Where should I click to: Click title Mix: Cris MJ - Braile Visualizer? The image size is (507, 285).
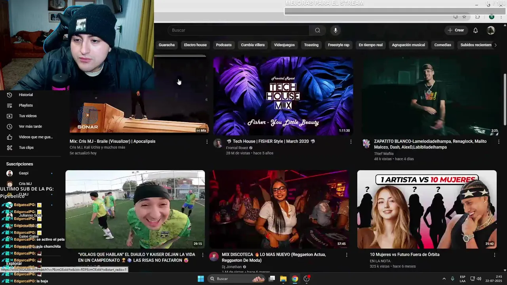click(112, 142)
